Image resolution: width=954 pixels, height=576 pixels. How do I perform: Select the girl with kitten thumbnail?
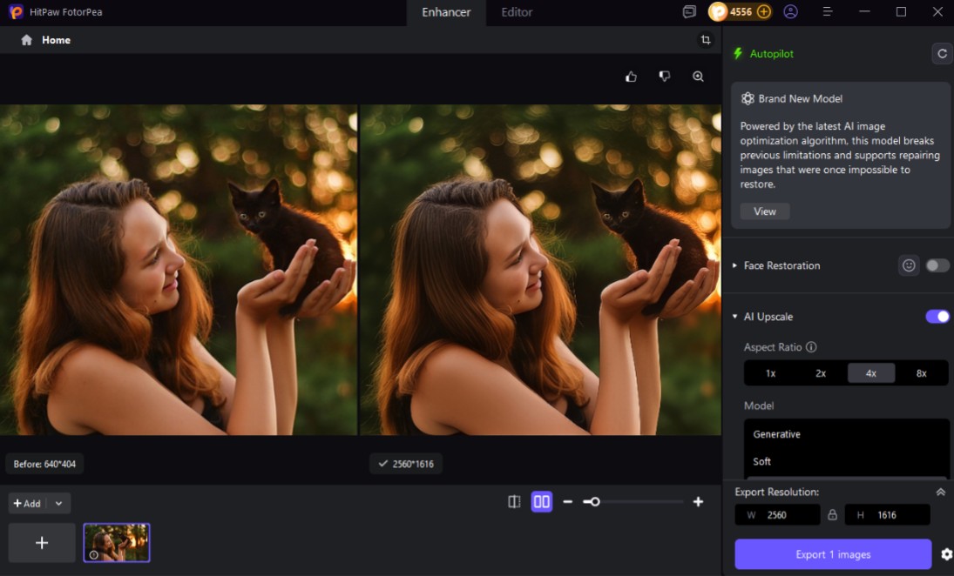tap(116, 543)
